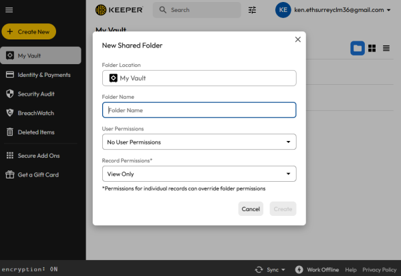This screenshot has width=401, height=276.
Task: Switch to grid tile view
Action: click(x=372, y=48)
